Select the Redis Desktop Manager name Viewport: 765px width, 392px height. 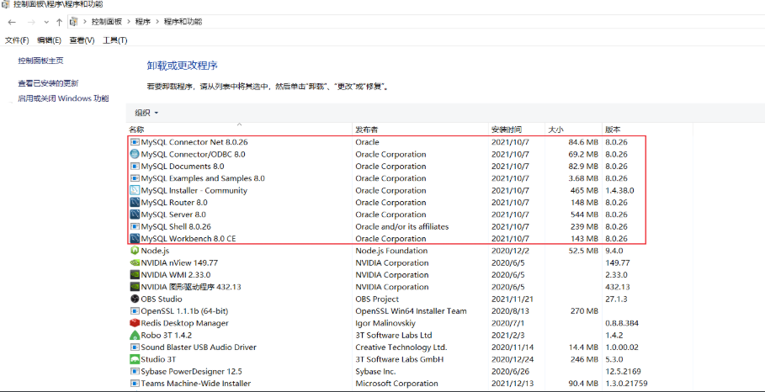tap(184, 323)
